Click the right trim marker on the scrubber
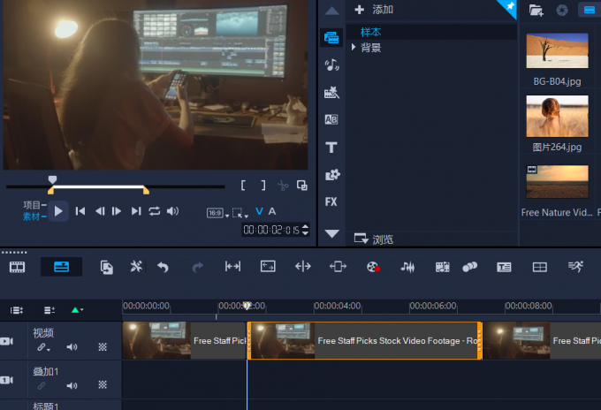 point(146,191)
